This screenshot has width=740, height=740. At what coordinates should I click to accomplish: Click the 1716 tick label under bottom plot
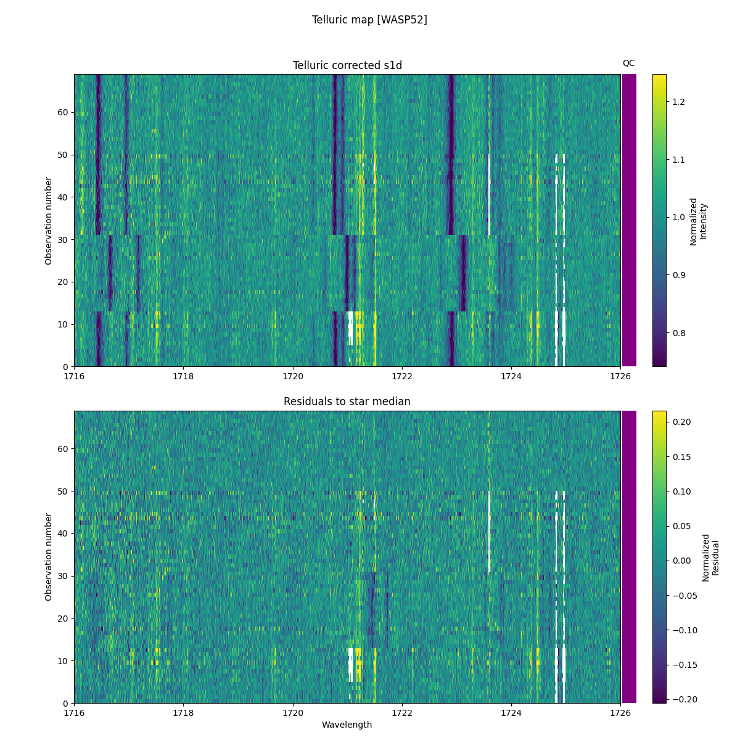[x=74, y=713]
